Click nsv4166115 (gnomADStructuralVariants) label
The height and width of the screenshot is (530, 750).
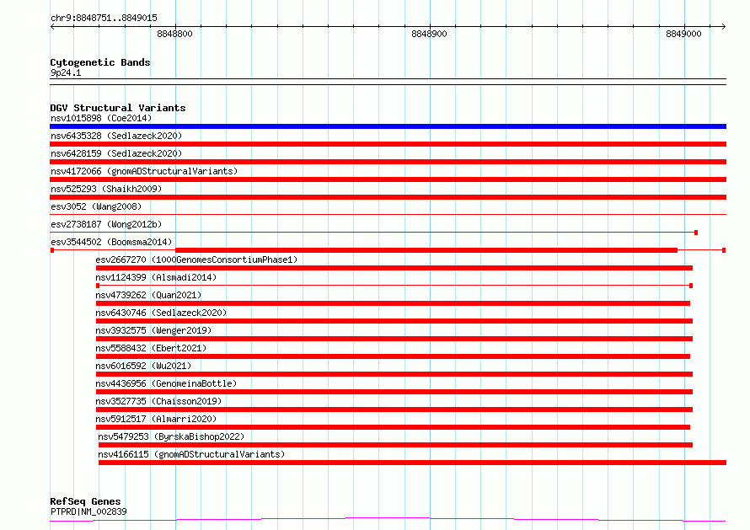pos(191,454)
